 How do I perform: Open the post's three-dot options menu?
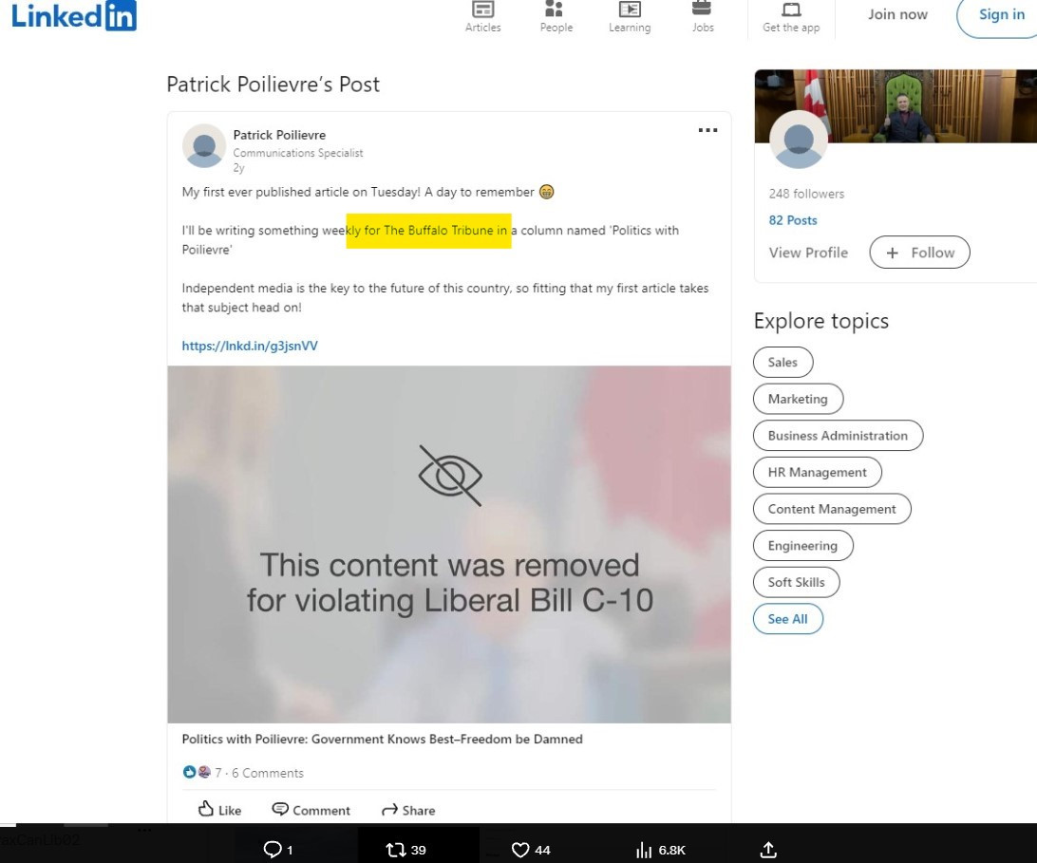707,130
